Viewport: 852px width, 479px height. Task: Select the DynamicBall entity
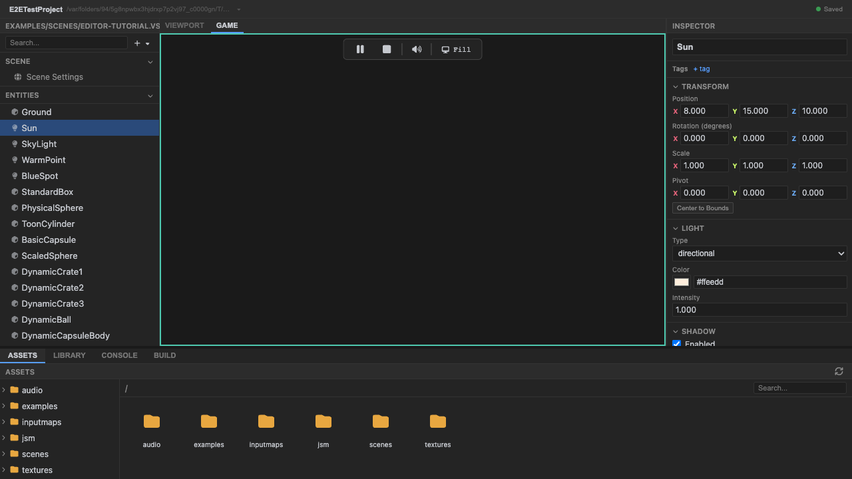coord(80,319)
